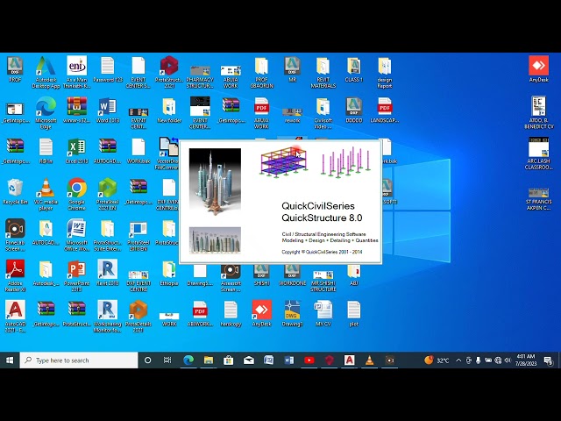Open Task View on the taskbar
This screenshot has width=561, height=421.
(167, 360)
